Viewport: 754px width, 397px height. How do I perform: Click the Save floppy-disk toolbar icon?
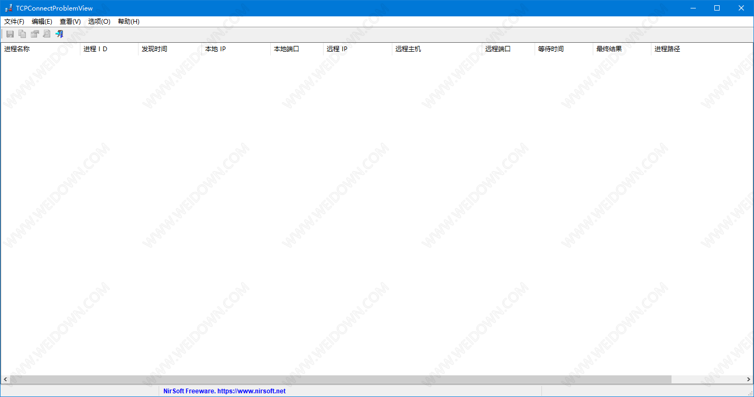10,34
